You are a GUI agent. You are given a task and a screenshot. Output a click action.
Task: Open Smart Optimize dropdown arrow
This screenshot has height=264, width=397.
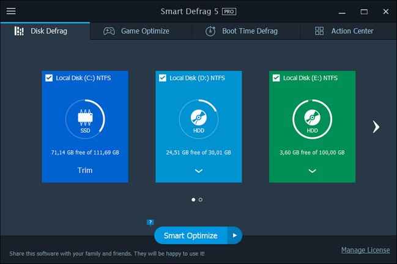235,235
